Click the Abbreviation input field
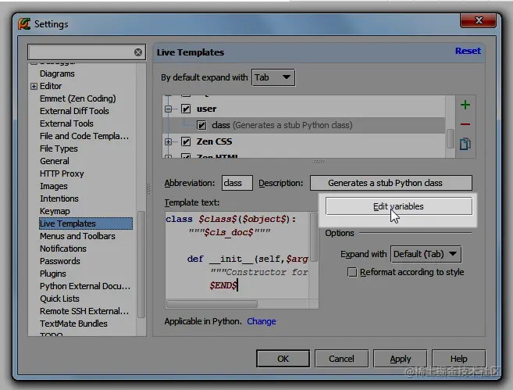 click(x=237, y=183)
